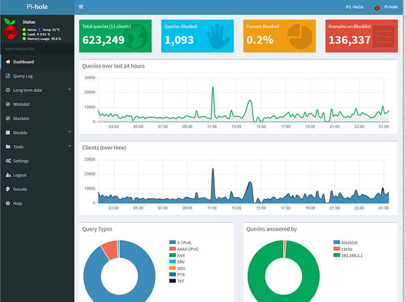Click the globe icon on Total queries card
This screenshot has width=406, height=302.
coord(136,36)
